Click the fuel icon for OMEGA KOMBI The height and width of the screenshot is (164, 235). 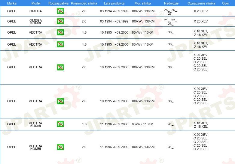tap(60, 21)
